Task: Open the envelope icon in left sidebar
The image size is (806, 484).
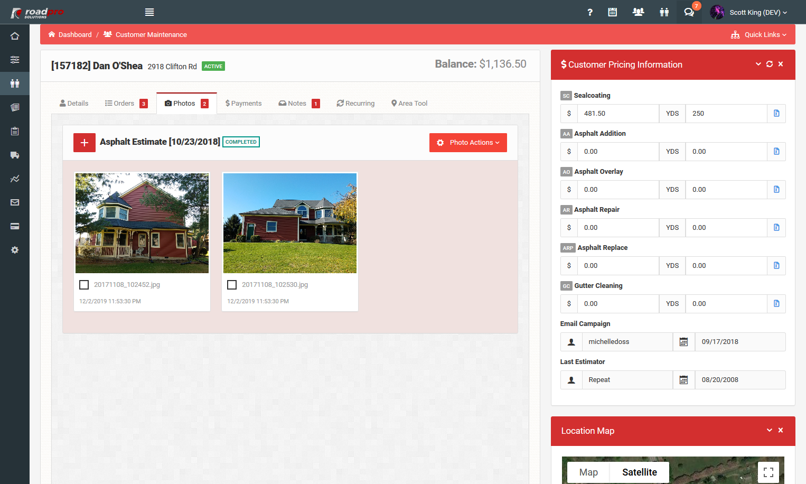Action: (x=15, y=202)
